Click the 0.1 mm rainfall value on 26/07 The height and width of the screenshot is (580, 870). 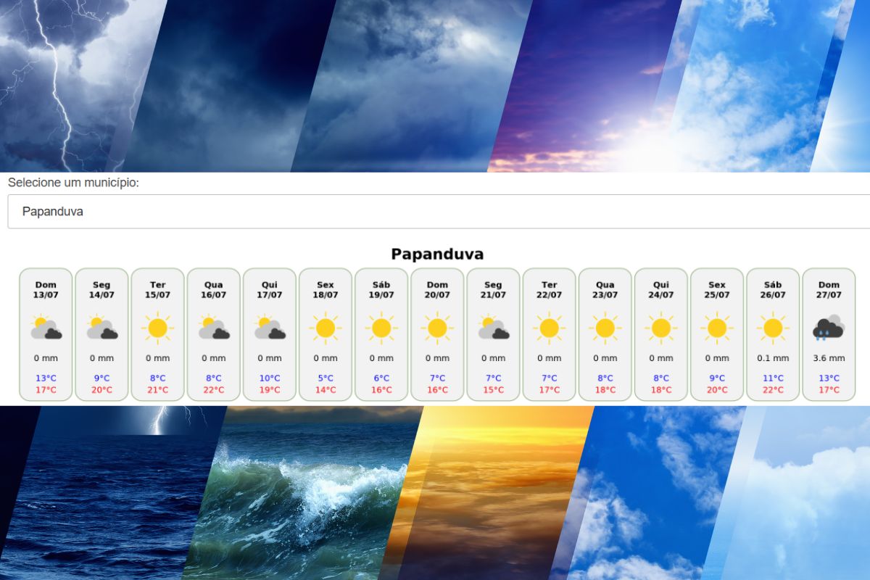(x=773, y=358)
